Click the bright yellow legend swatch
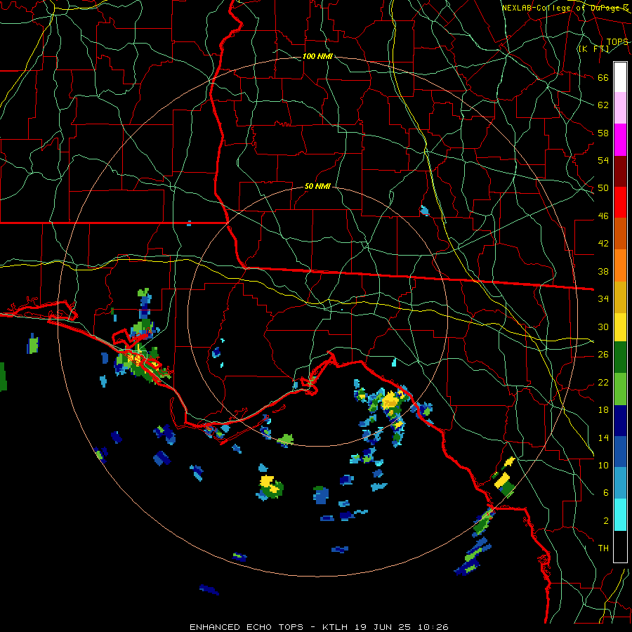 620,327
